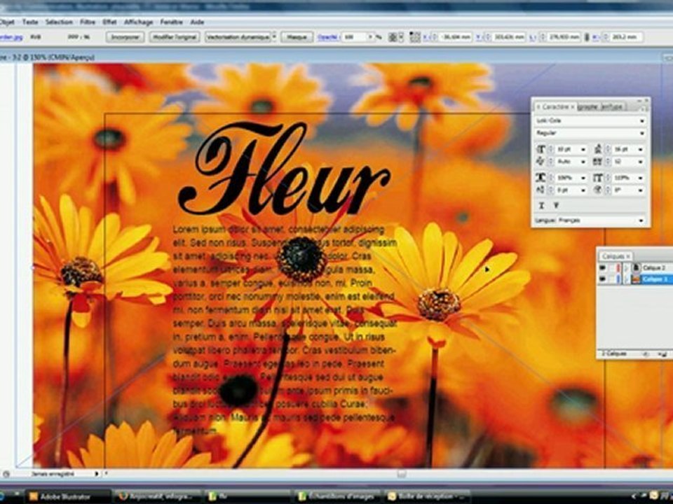Open the font family dropdown

(x=590, y=121)
